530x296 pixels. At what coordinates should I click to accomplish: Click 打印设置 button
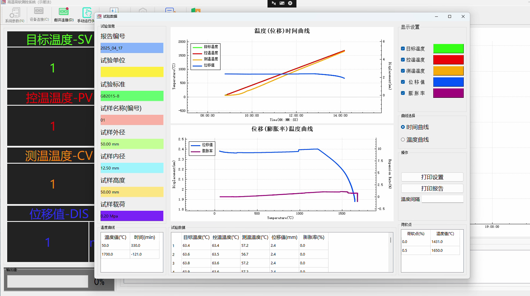(x=432, y=177)
